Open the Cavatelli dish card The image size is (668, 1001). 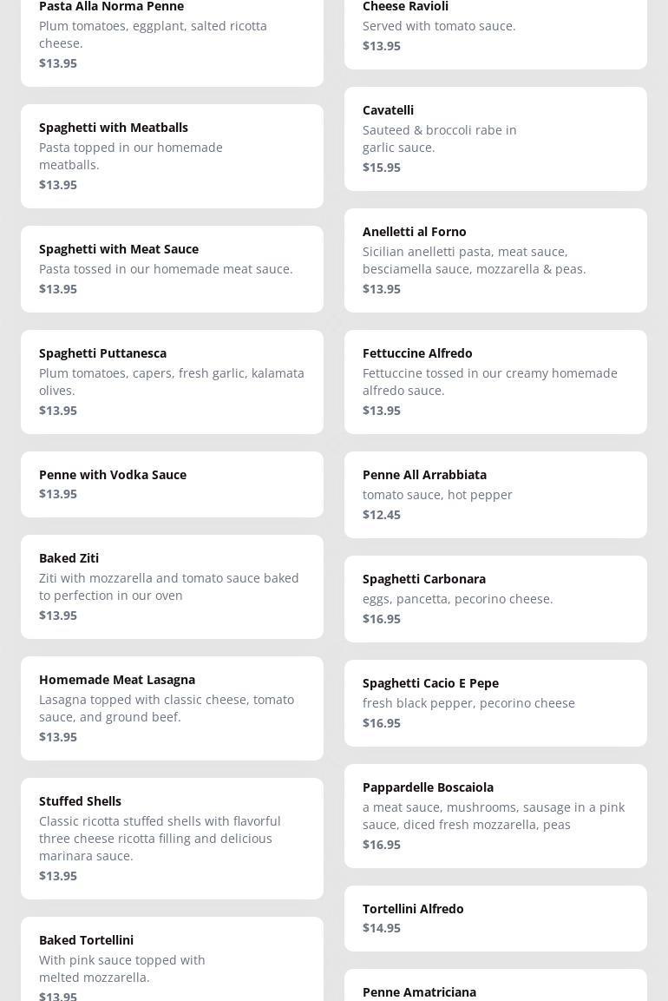point(495,139)
